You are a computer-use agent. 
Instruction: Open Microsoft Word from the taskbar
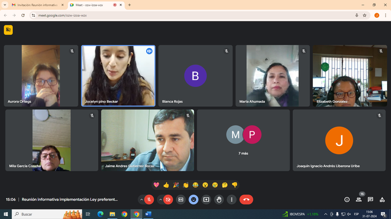148,214
